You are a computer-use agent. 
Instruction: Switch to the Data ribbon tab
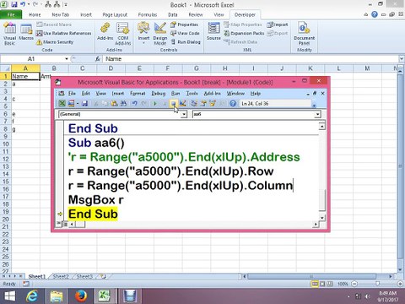coord(173,14)
